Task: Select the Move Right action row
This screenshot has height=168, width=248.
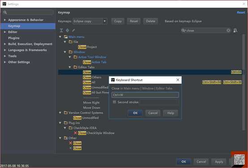Action: pos(91,103)
